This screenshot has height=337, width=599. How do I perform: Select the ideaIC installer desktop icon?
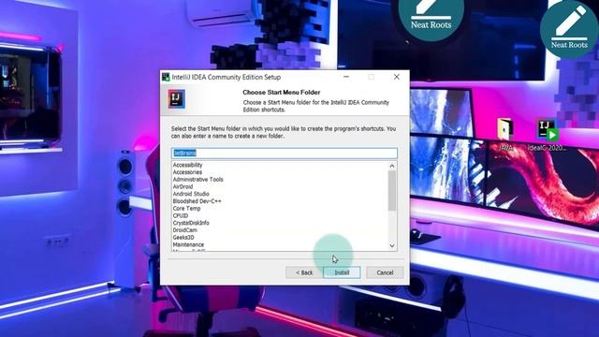coord(547,135)
